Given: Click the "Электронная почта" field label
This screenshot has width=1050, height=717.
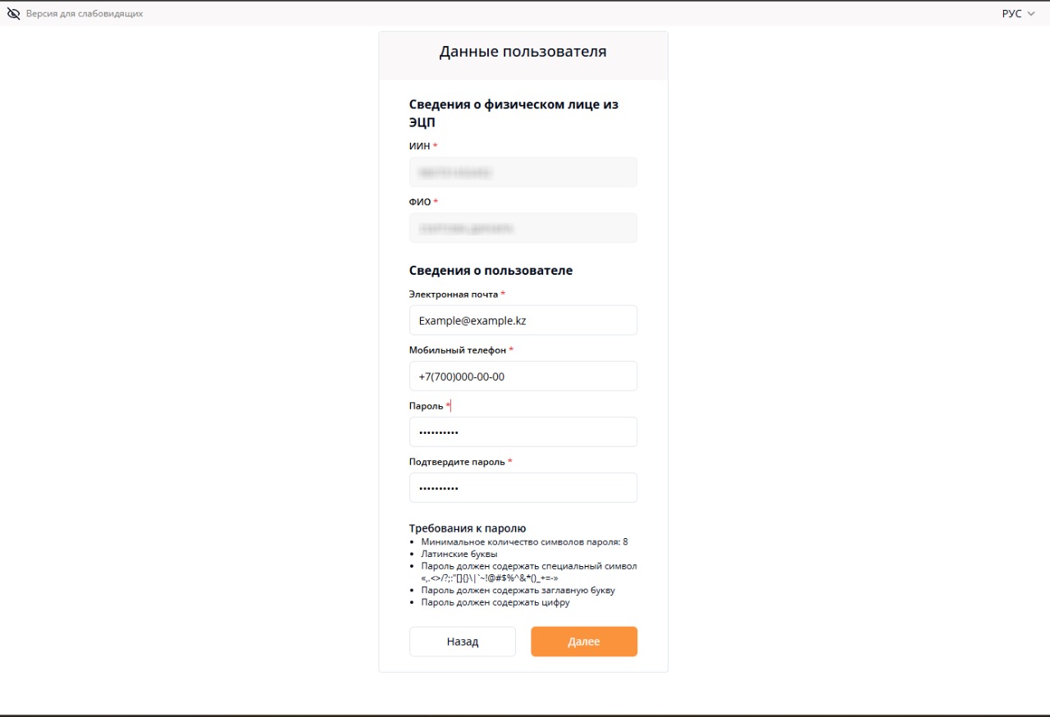Looking at the screenshot, I should coord(453,294).
